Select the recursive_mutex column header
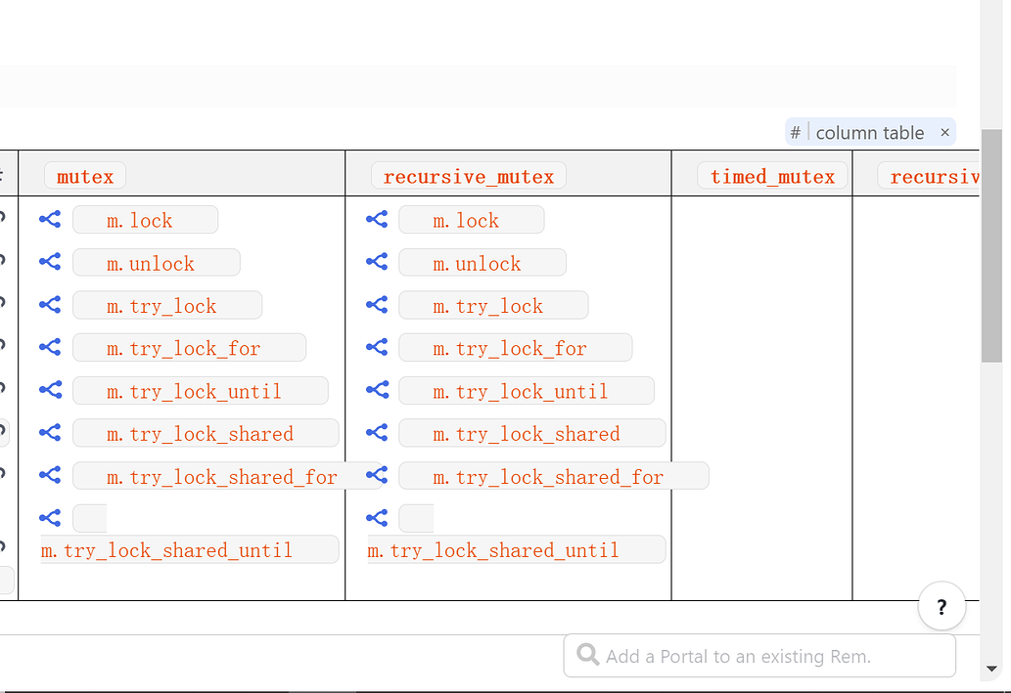Viewport: 1011px width, 693px height. [468, 176]
